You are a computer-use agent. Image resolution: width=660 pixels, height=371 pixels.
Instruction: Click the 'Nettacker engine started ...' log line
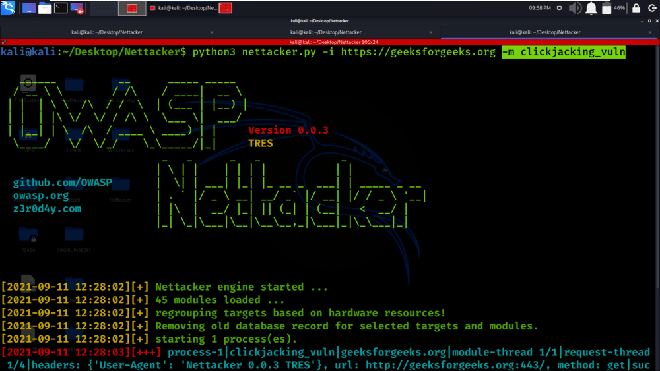point(242,287)
